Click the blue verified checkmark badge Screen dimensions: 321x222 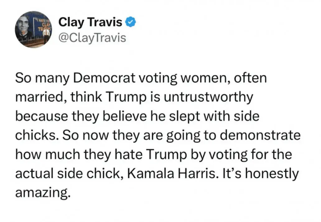coord(131,22)
